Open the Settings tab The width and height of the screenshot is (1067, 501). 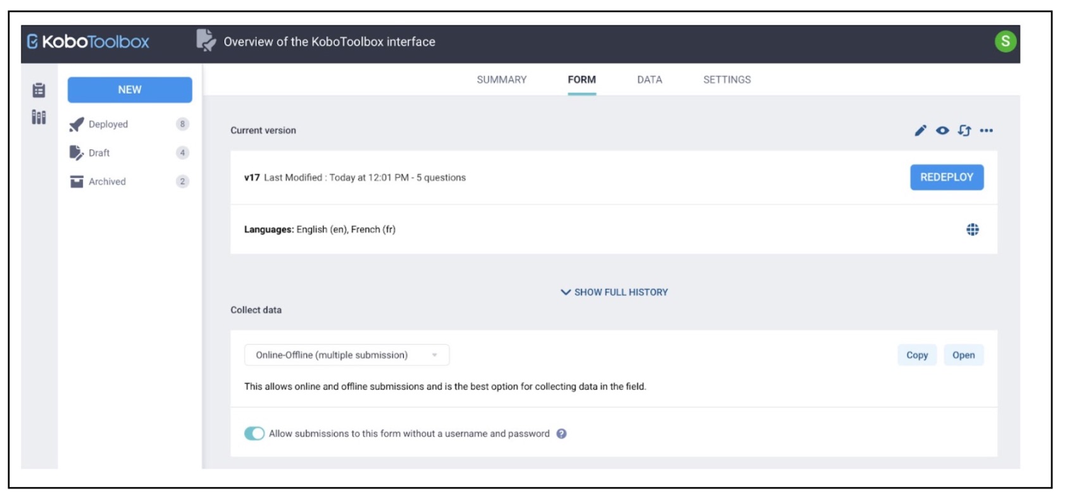[727, 80]
